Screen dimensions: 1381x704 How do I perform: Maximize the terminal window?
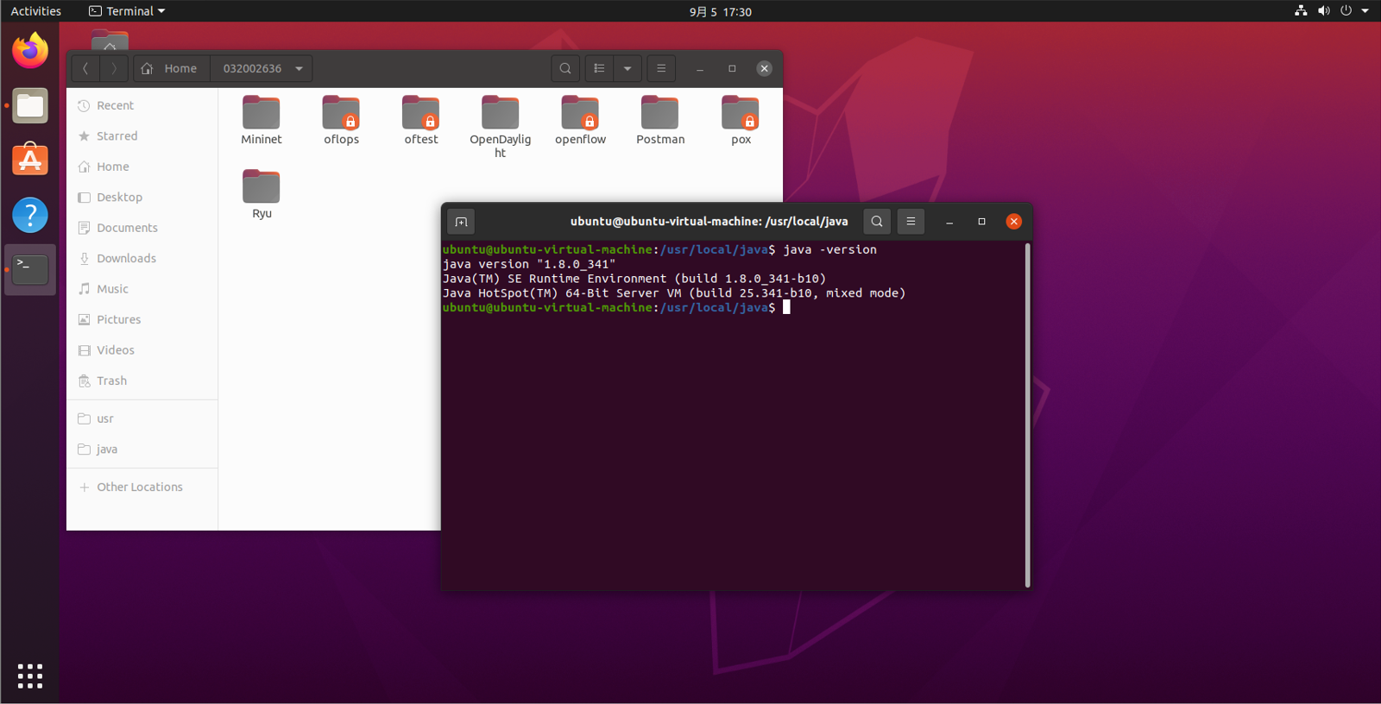(981, 222)
